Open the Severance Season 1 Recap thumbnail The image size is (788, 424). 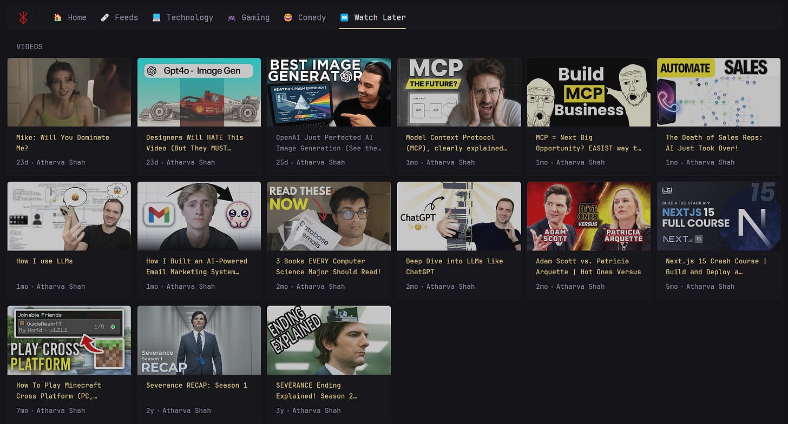point(199,340)
